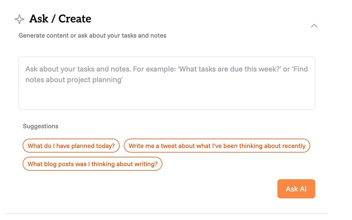
Task: Click the empty bottom area of the prompt box
Action: [x=166, y=99]
